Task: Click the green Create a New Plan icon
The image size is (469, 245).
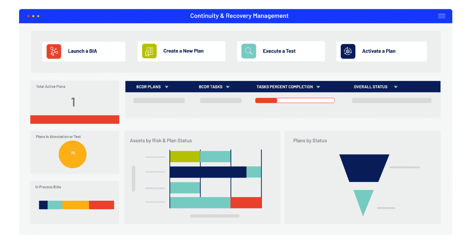Action: (x=149, y=51)
